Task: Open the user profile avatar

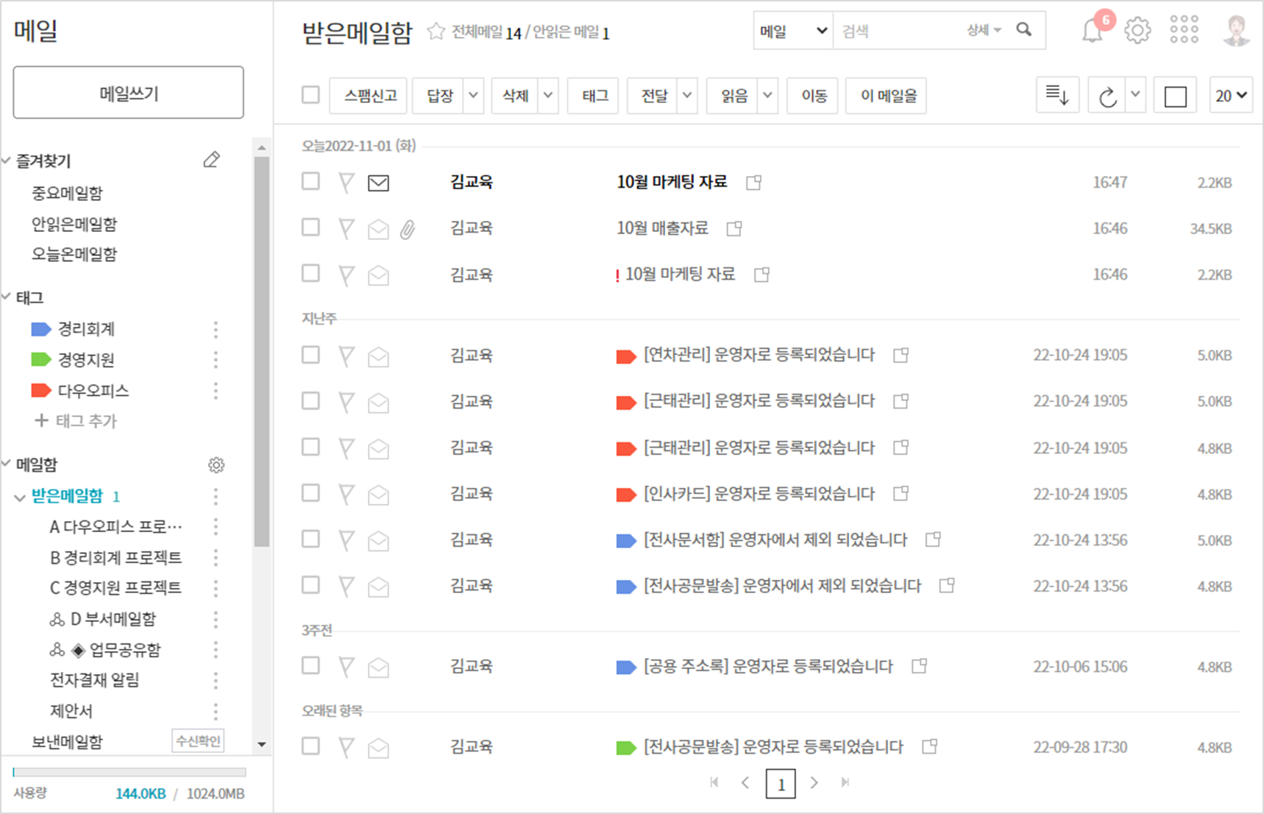Action: (x=1237, y=30)
